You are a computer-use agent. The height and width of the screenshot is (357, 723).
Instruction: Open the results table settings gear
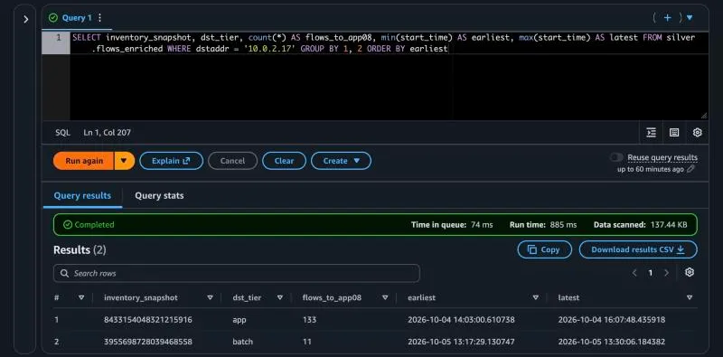(690, 272)
